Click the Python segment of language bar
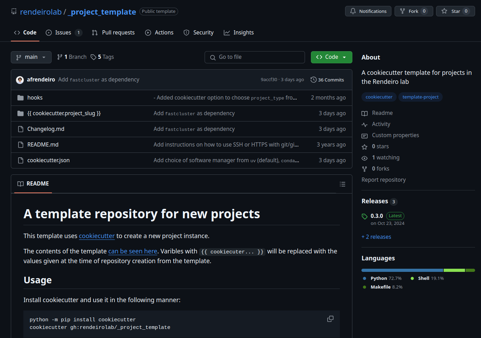Viewport: 481px width, 338px height. 402,270
